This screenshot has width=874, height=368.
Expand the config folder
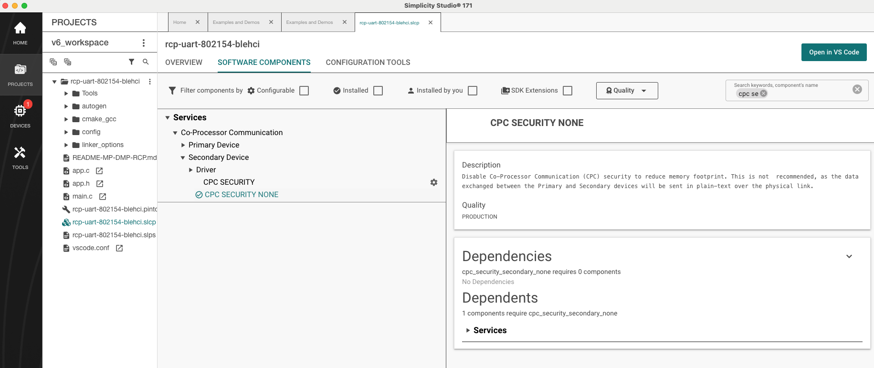click(66, 132)
